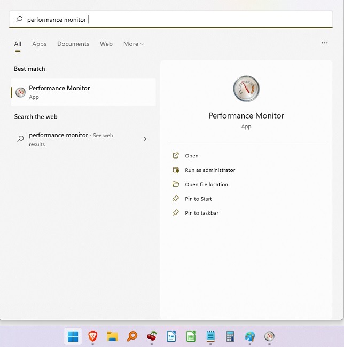344x347 pixels.
Task: Open the blue notepad app on taskbar
Action: 210,336
